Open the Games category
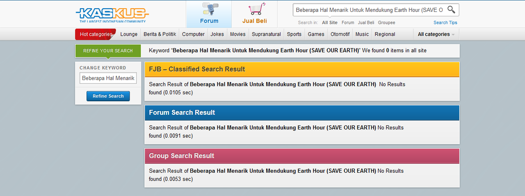 click(x=316, y=34)
